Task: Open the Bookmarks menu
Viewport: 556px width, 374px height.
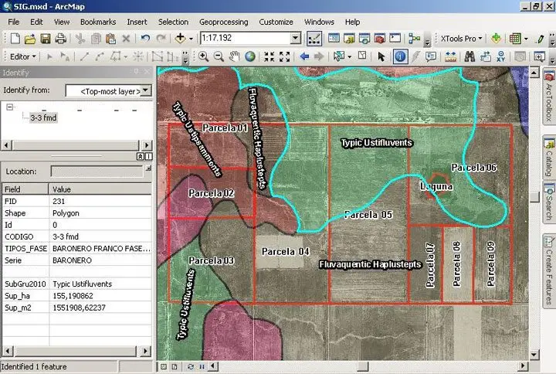Action: pyautogui.click(x=97, y=22)
